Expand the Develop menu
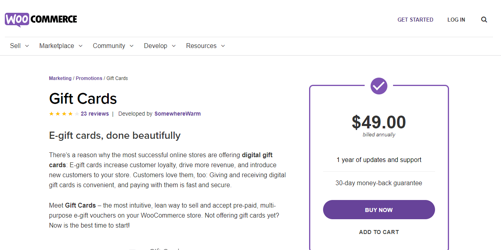This screenshot has height=250, width=501. (160, 46)
